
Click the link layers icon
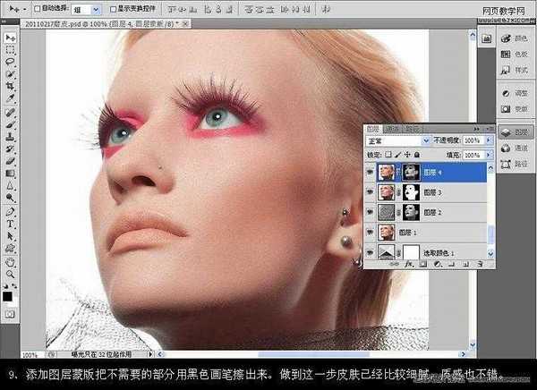click(x=394, y=264)
